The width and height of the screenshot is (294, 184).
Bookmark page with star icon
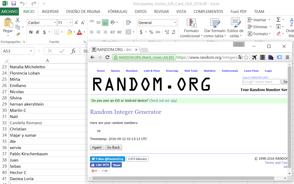point(246,57)
